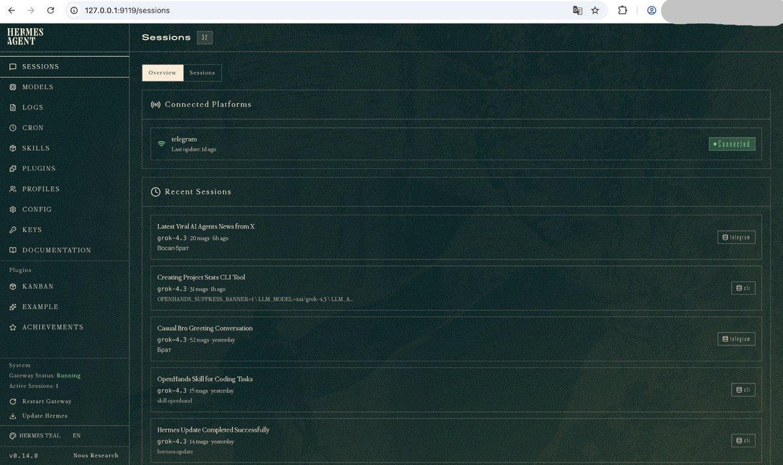The width and height of the screenshot is (783, 465).
Task: Click the HERMES TEAL theme selector
Action: click(x=35, y=436)
